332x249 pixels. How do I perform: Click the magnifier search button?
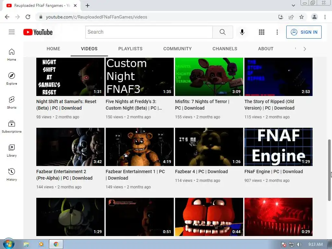pos(222,32)
